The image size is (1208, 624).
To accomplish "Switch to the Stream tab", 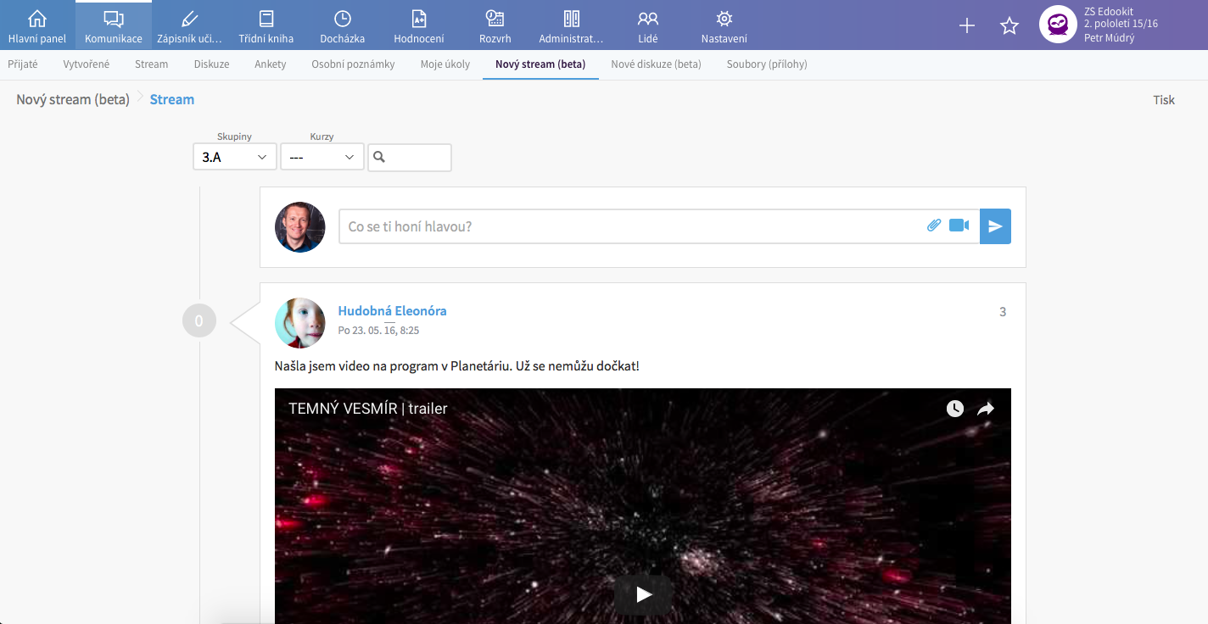I will [152, 64].
